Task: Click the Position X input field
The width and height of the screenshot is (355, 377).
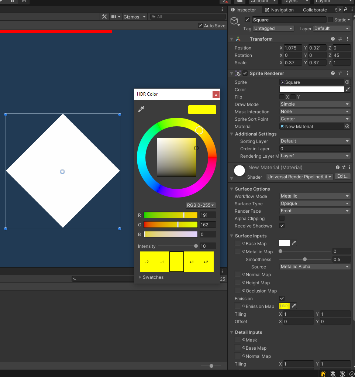Action: click(x=293, y=48)
